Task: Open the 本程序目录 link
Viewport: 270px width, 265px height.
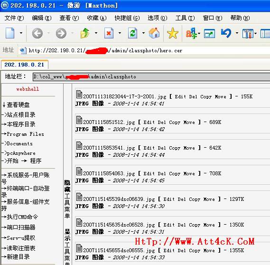Action: (x=21, y=124)
